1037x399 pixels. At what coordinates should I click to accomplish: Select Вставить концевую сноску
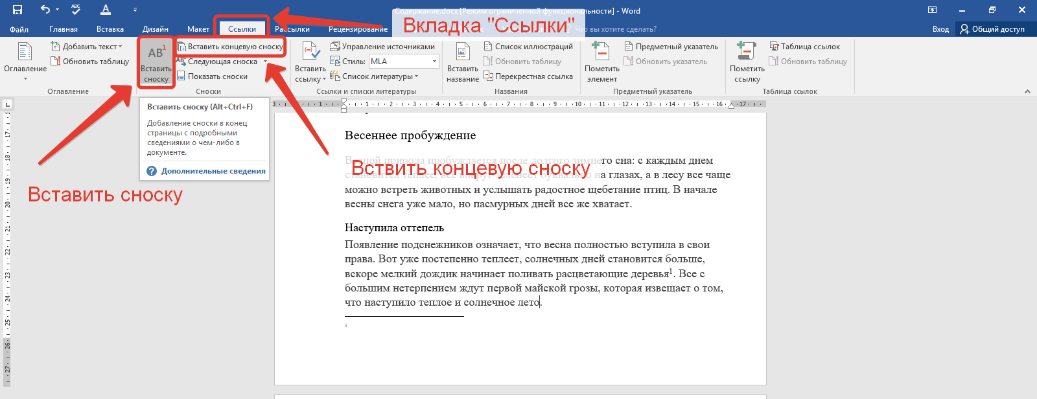coord(231,47)
